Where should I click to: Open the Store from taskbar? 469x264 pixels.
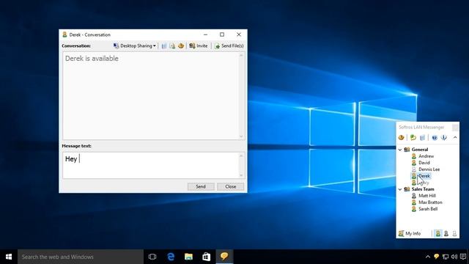[207, 257]
